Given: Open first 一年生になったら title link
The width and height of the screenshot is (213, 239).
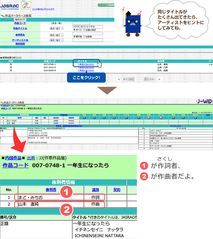Looking at the screenshot, I should [x=85, y=64].
